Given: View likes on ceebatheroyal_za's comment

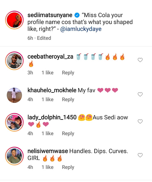Looking at the screenshot, I should [48, 73].
